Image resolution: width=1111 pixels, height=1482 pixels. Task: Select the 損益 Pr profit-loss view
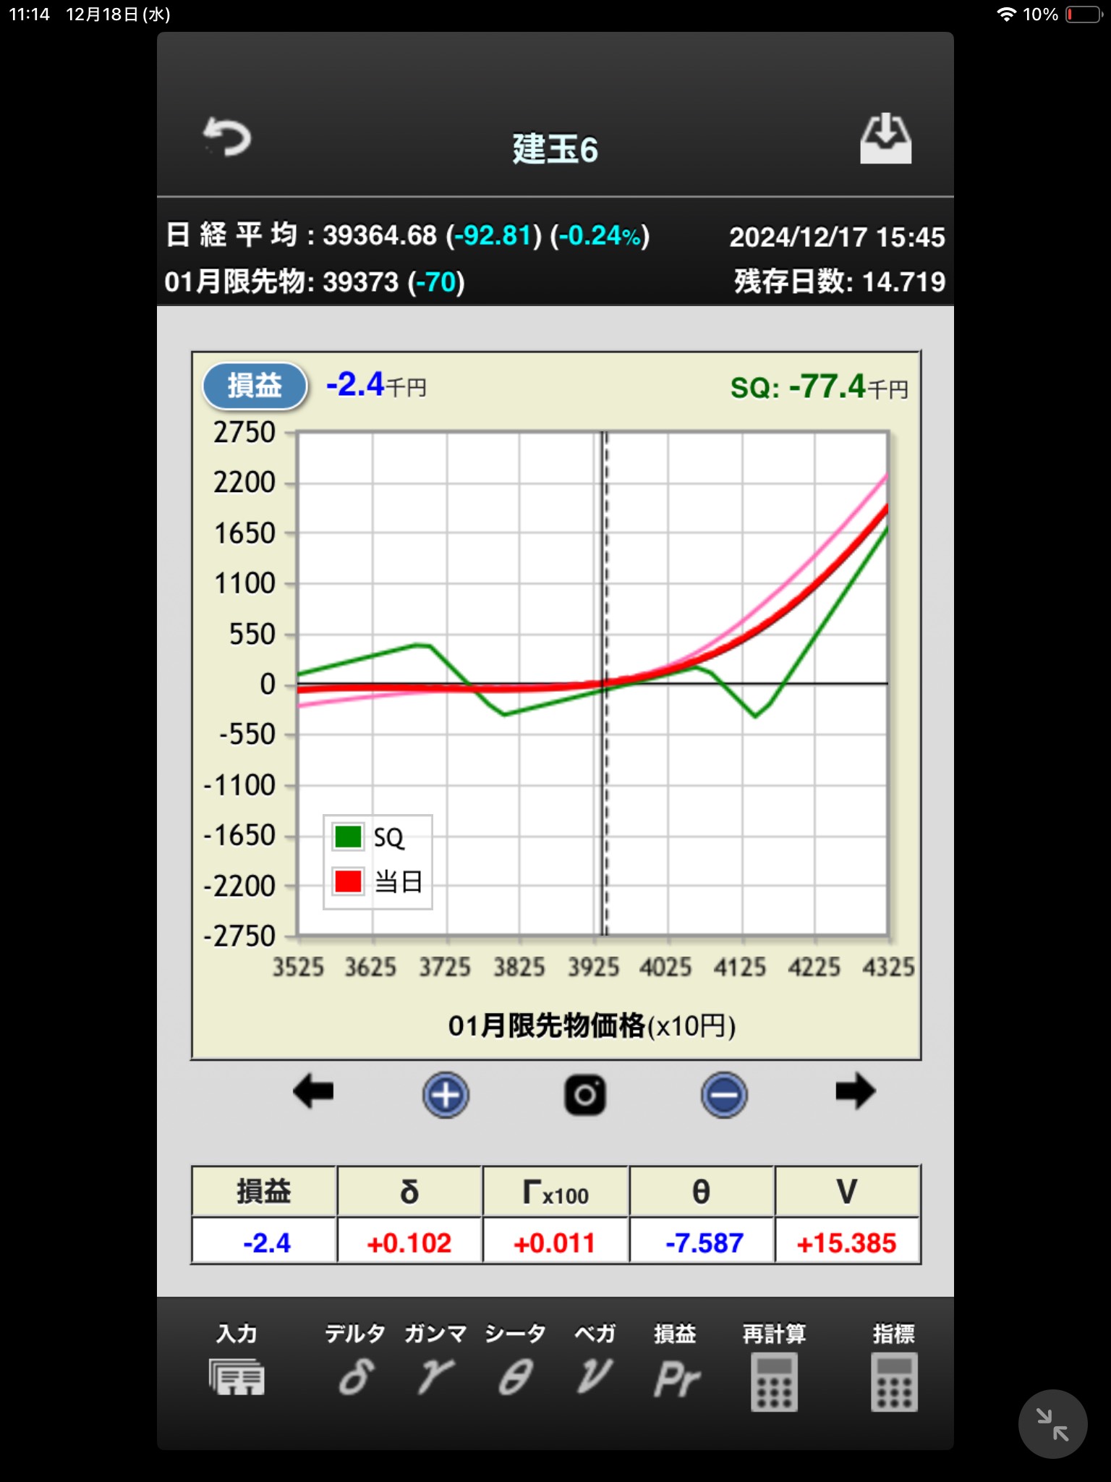click(x=676, y=1365)
